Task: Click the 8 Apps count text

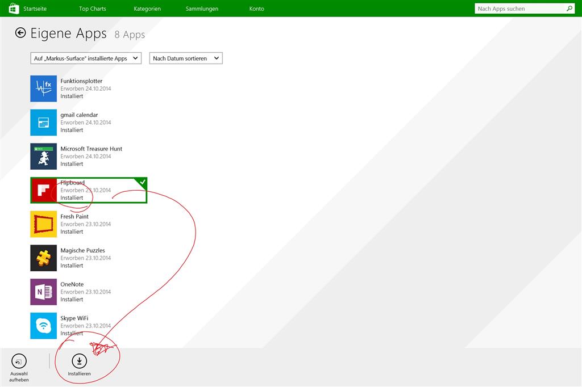Action: pos(130,35)
